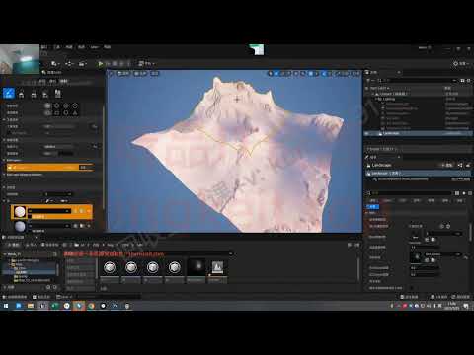Open the Actor menu in the menu bar
The height and width of the screenshot is (355, 474).
point(95,47)
